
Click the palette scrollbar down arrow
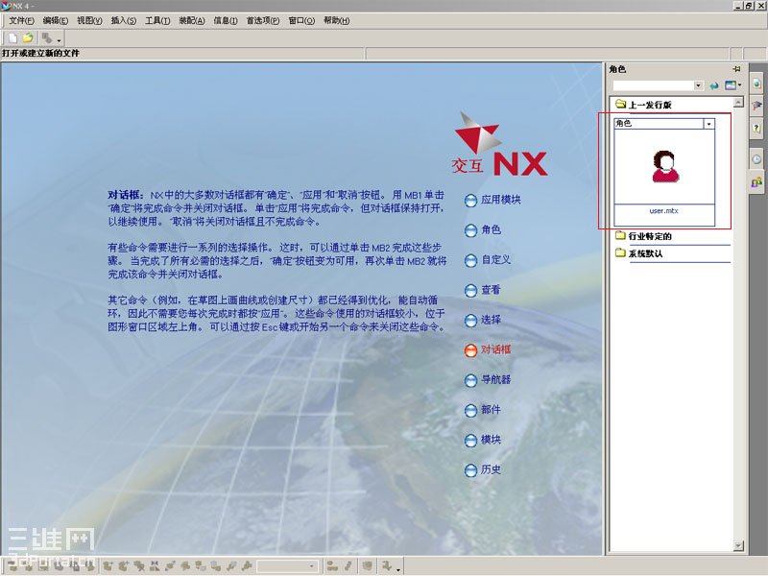point(738,545)
